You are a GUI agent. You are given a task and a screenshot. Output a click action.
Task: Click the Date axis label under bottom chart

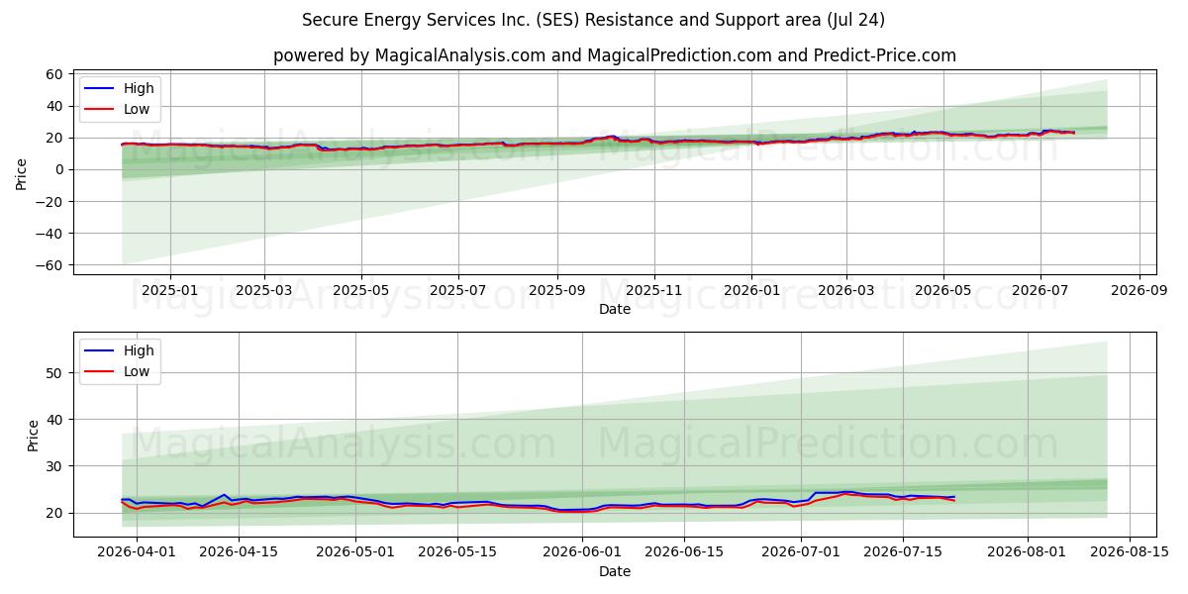[615, 572]
